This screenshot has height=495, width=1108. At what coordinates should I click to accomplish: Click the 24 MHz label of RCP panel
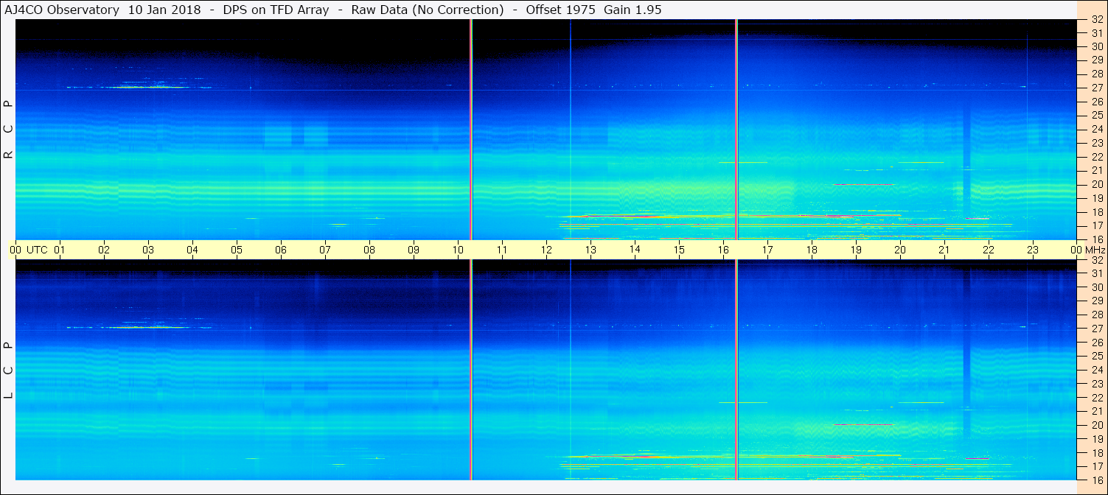point(1097,130)
